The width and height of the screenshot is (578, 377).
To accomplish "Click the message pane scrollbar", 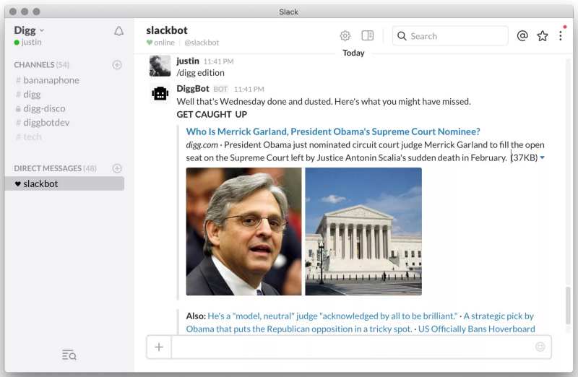I will 569,305.
